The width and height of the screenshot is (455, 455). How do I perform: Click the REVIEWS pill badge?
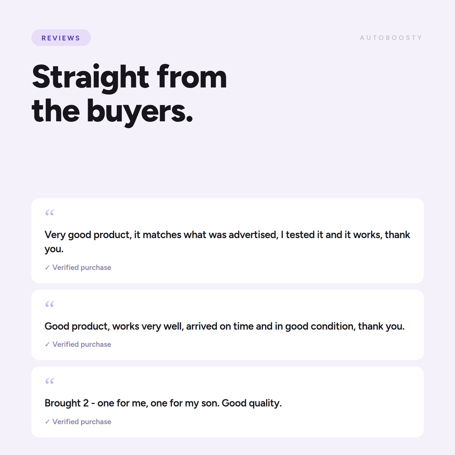tap(61, 38)
